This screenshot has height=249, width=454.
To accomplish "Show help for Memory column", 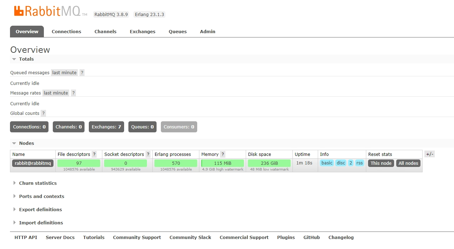I will [x=223, y=154].
